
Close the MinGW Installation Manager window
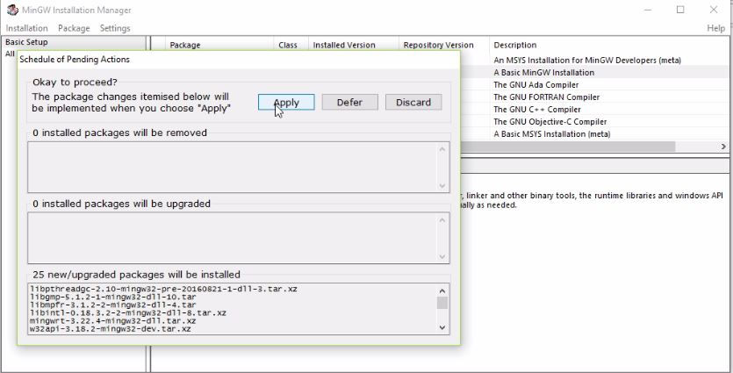714,10
